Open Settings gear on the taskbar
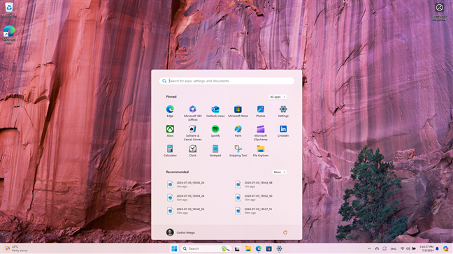The height and width of the screenshot is (254, 453). [279, 248]
